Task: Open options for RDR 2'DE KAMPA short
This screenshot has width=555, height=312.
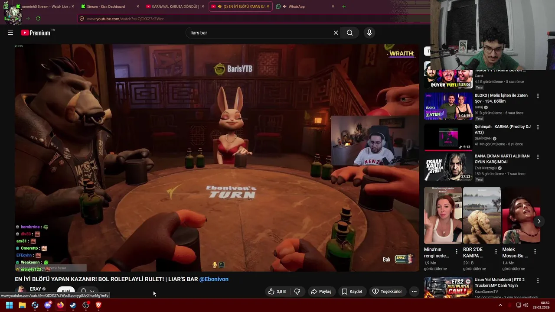Action: coord(496,251)
